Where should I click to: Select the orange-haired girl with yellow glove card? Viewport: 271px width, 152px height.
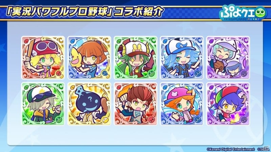89,57
